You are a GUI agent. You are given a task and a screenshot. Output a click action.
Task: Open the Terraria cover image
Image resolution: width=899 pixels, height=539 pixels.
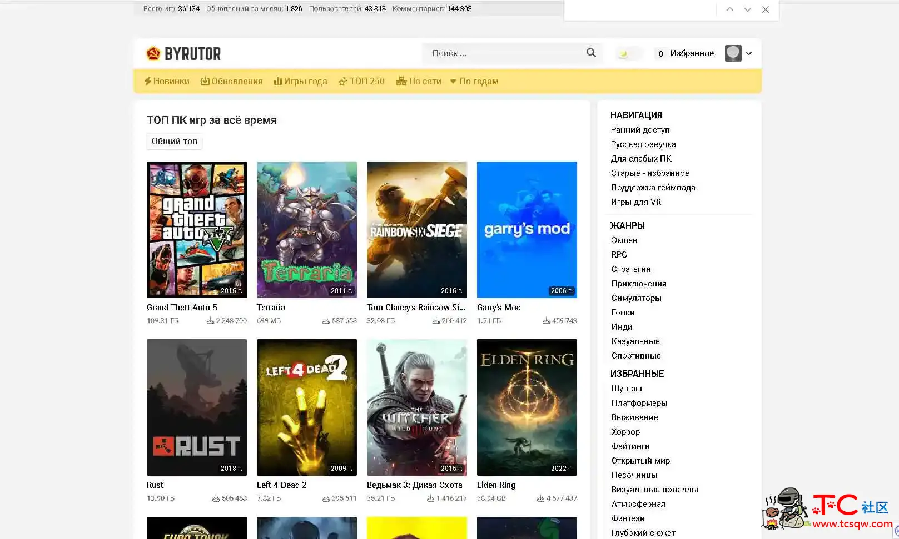(x=307, y=230)
